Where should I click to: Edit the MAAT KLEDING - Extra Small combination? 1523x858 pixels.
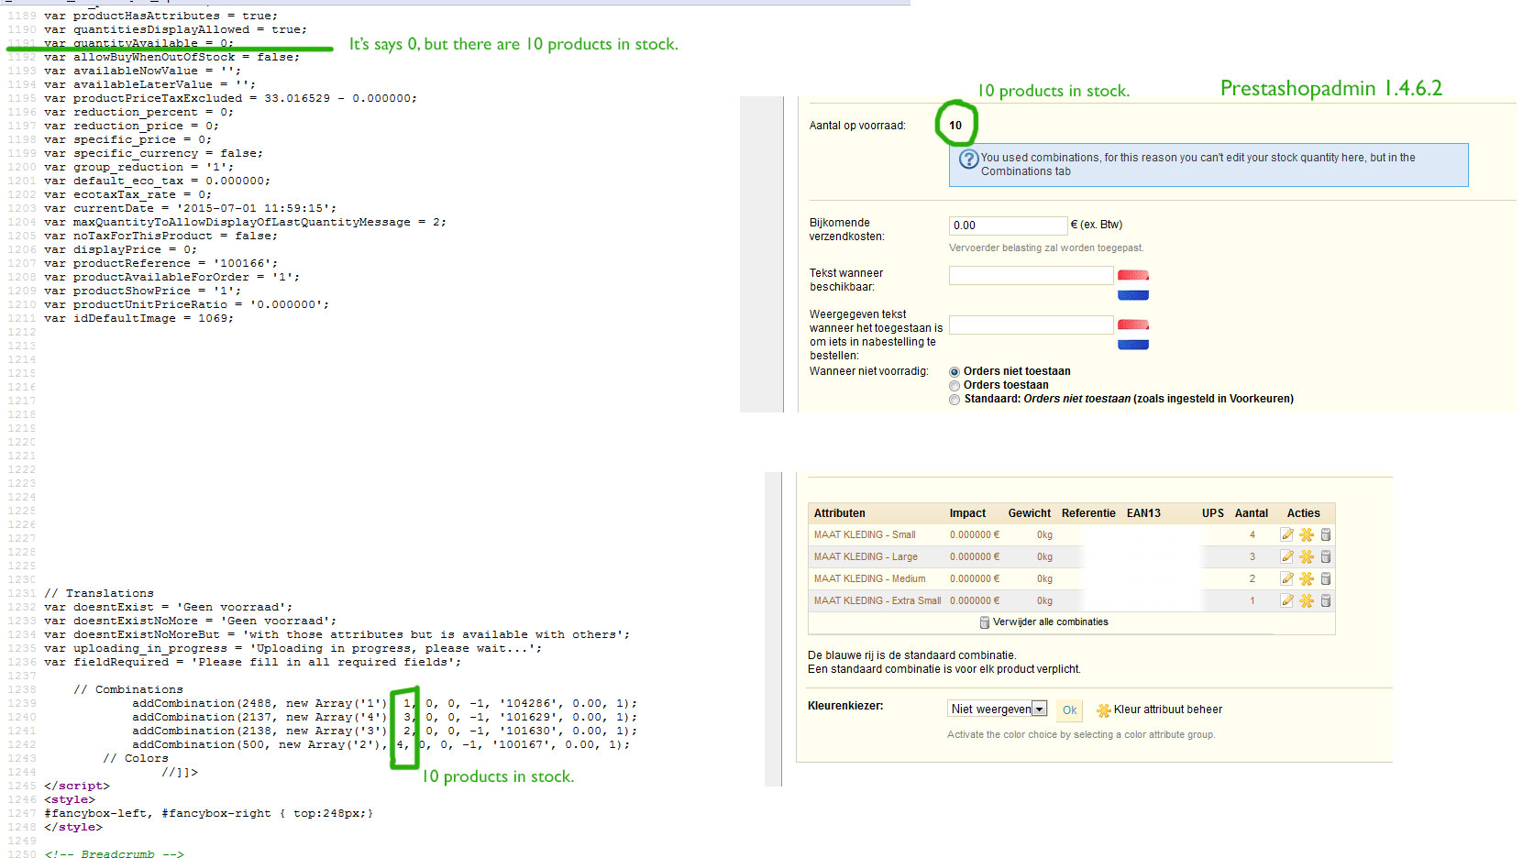(1287, 600)
